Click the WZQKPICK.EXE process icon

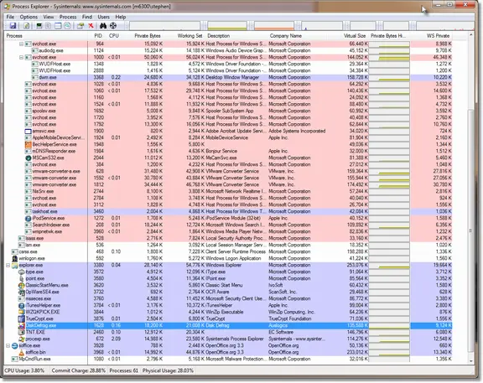(x=22, y=313)
